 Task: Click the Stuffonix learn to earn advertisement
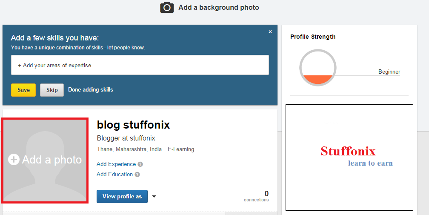[349, 158]
